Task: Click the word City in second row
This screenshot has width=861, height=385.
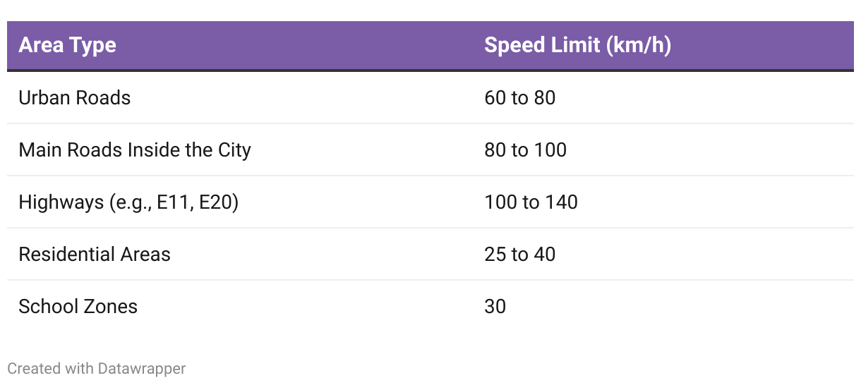Action: point(234,150)
